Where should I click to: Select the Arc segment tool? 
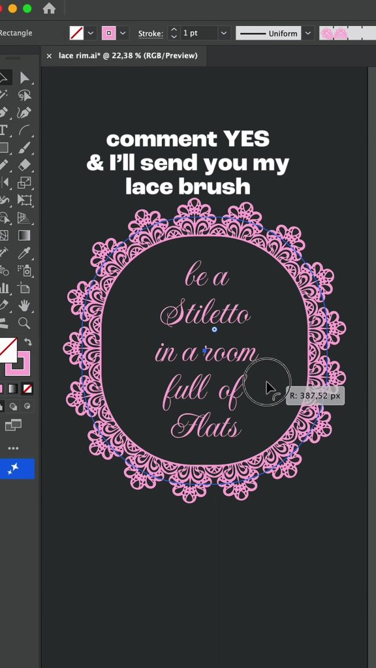pos(25,130)
